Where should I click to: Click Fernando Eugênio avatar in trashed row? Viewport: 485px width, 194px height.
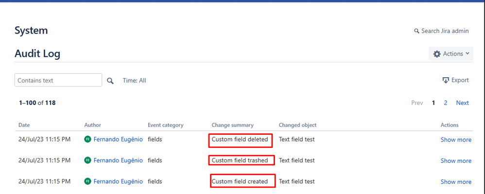tap(87, 160)
